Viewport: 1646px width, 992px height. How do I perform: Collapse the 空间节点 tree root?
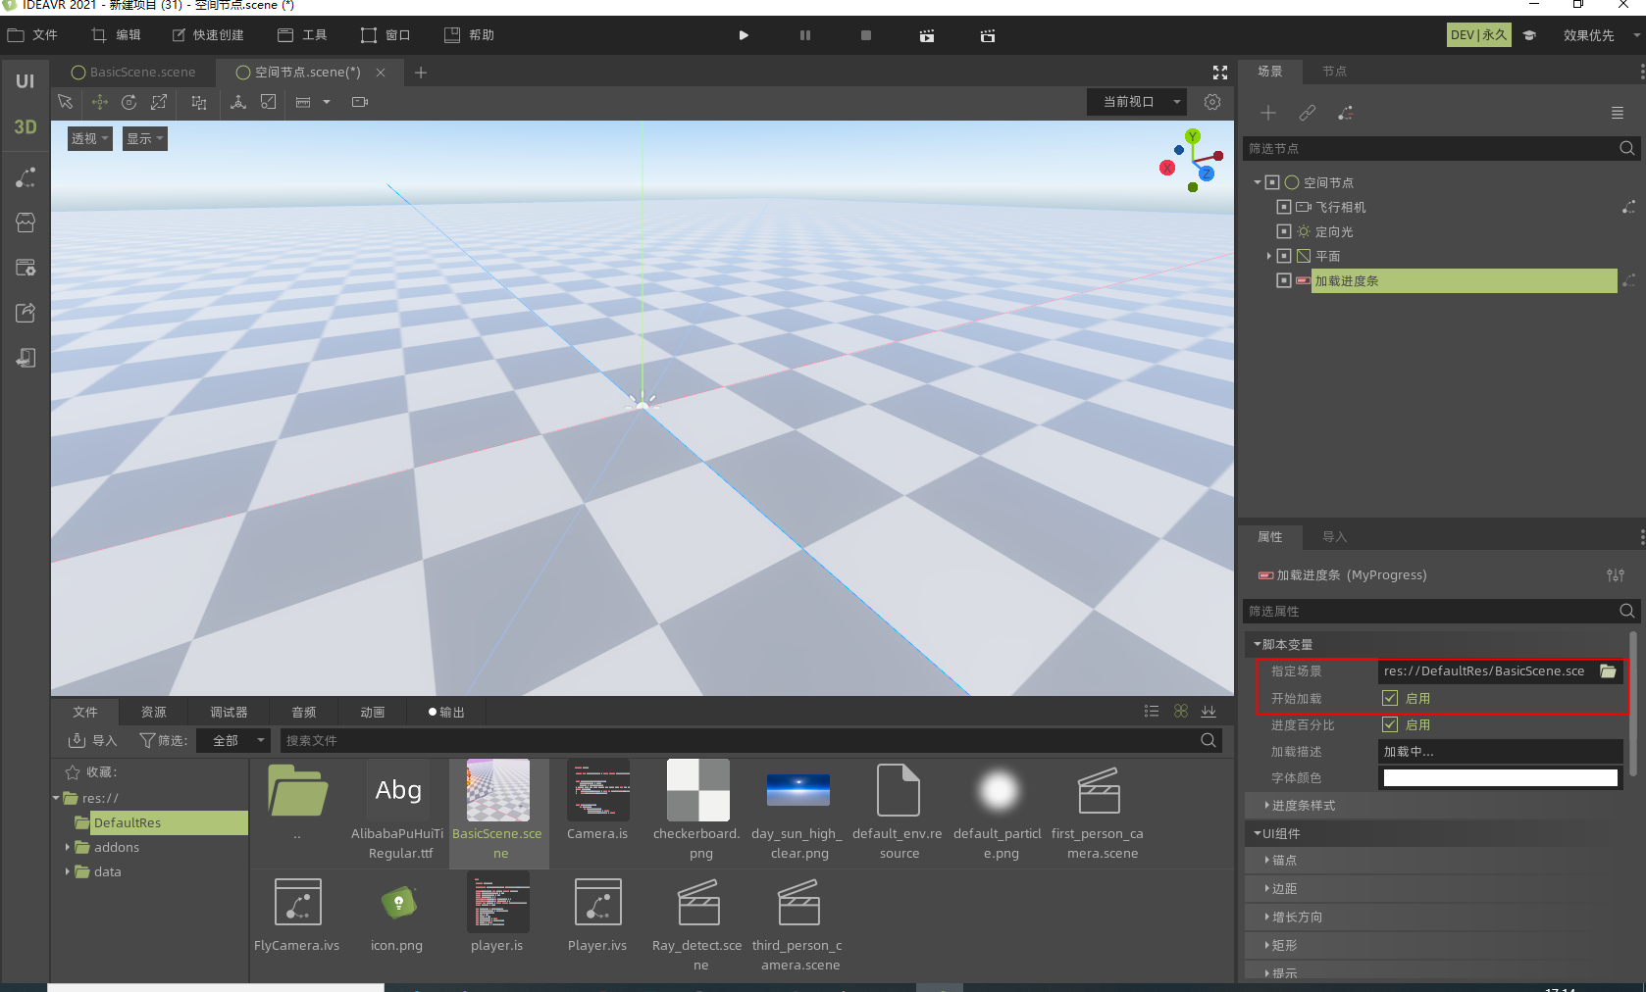coord(1258,182)
